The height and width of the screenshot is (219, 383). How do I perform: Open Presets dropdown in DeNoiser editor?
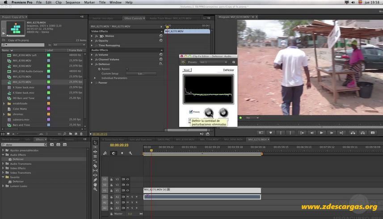tap(213, 62)
